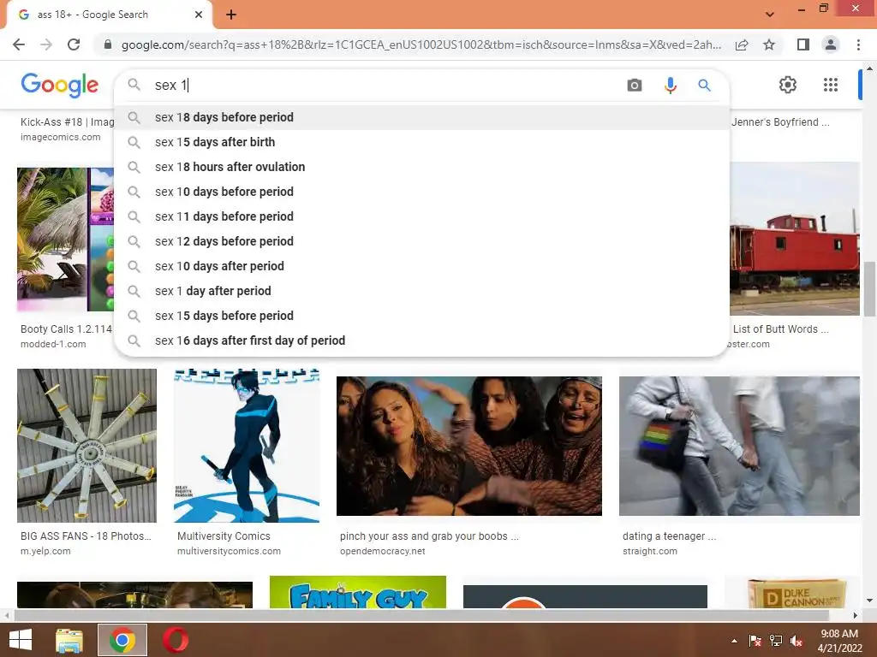Open dating a teenager thumbnail image
This screenshot has width=877, height=657.
(x=739, y=446)
